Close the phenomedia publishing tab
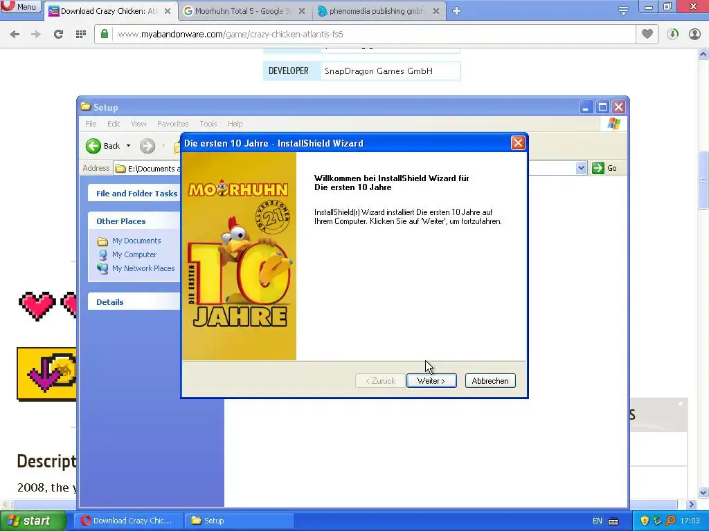Screen dimensions: 709x531 click(436, 11)
